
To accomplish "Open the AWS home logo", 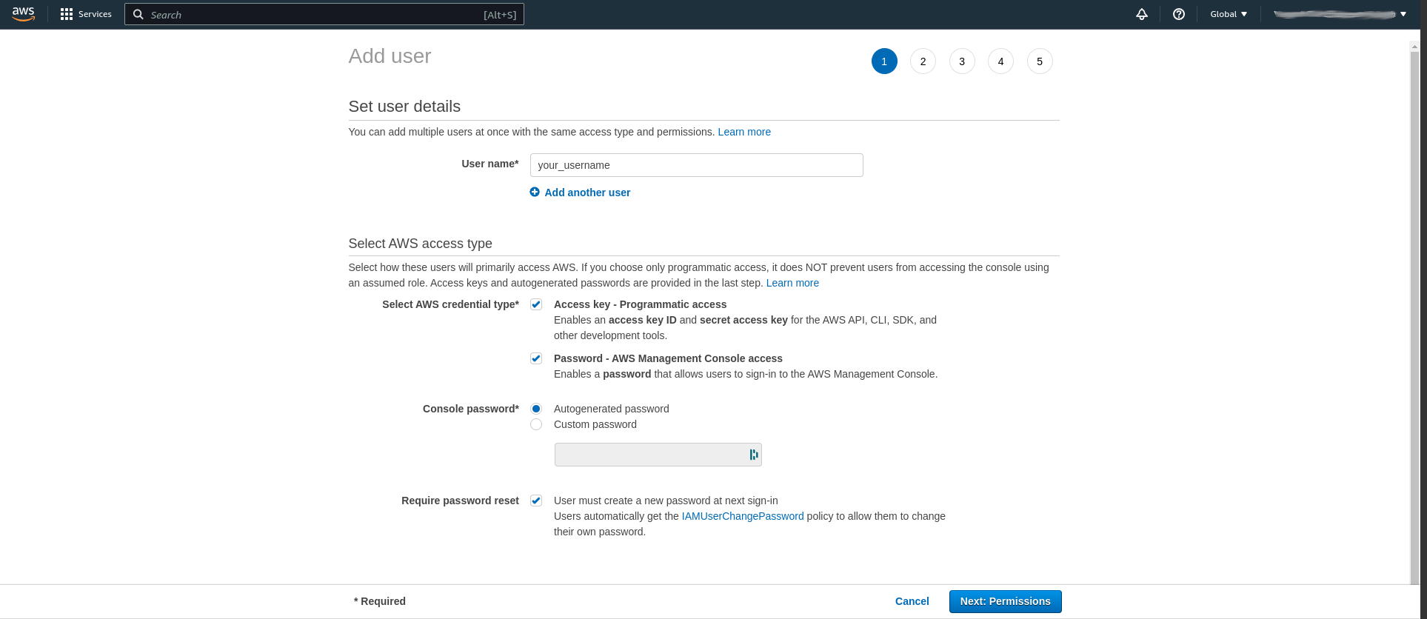I will coord(23,14).
